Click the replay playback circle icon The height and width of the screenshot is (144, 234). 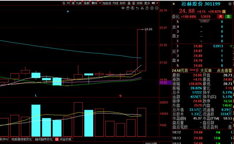[x=133, y=8]
